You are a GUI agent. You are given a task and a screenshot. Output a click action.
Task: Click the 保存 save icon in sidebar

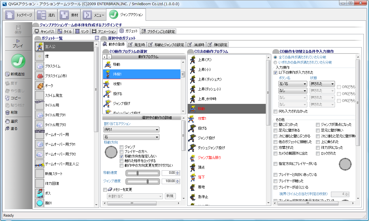point(18,27)
